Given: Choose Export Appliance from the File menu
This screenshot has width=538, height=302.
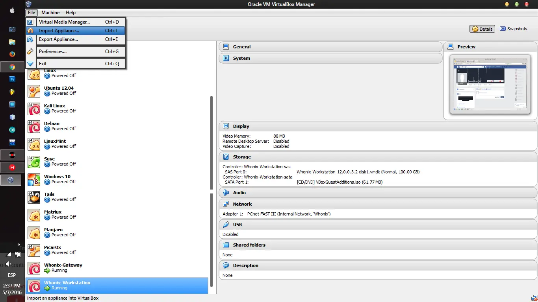Looking at the screenshot, I should point(76,39).
